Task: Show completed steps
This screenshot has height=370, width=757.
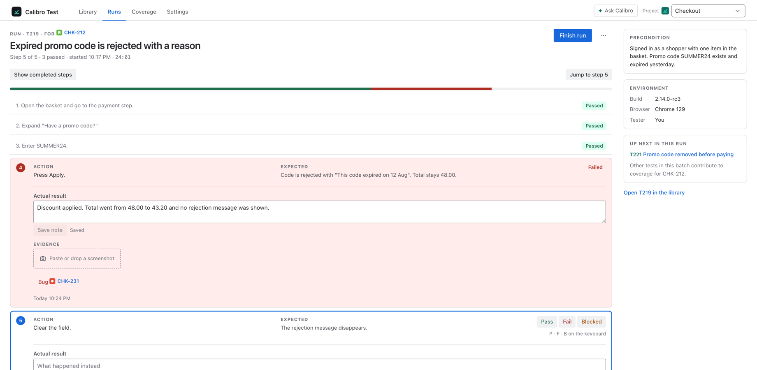Action: pos(43,74)
